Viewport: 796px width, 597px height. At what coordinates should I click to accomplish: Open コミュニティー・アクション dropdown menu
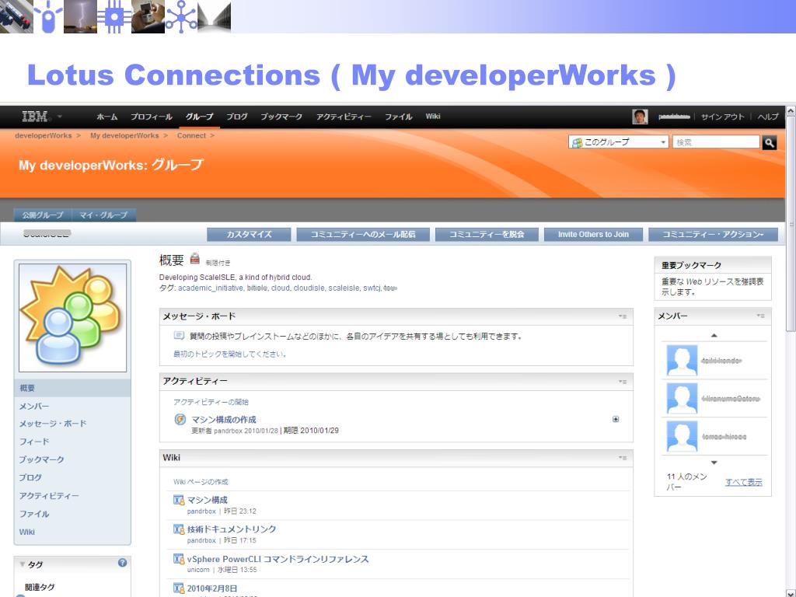(714, 235)
